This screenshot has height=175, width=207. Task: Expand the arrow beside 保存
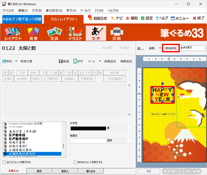tap(16, 61)
